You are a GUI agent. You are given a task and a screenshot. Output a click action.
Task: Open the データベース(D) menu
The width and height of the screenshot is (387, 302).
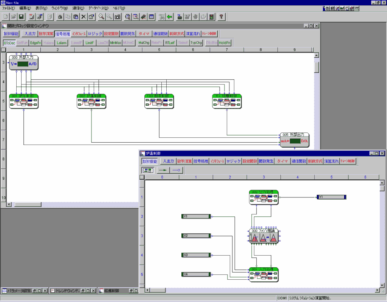point(98,8)
